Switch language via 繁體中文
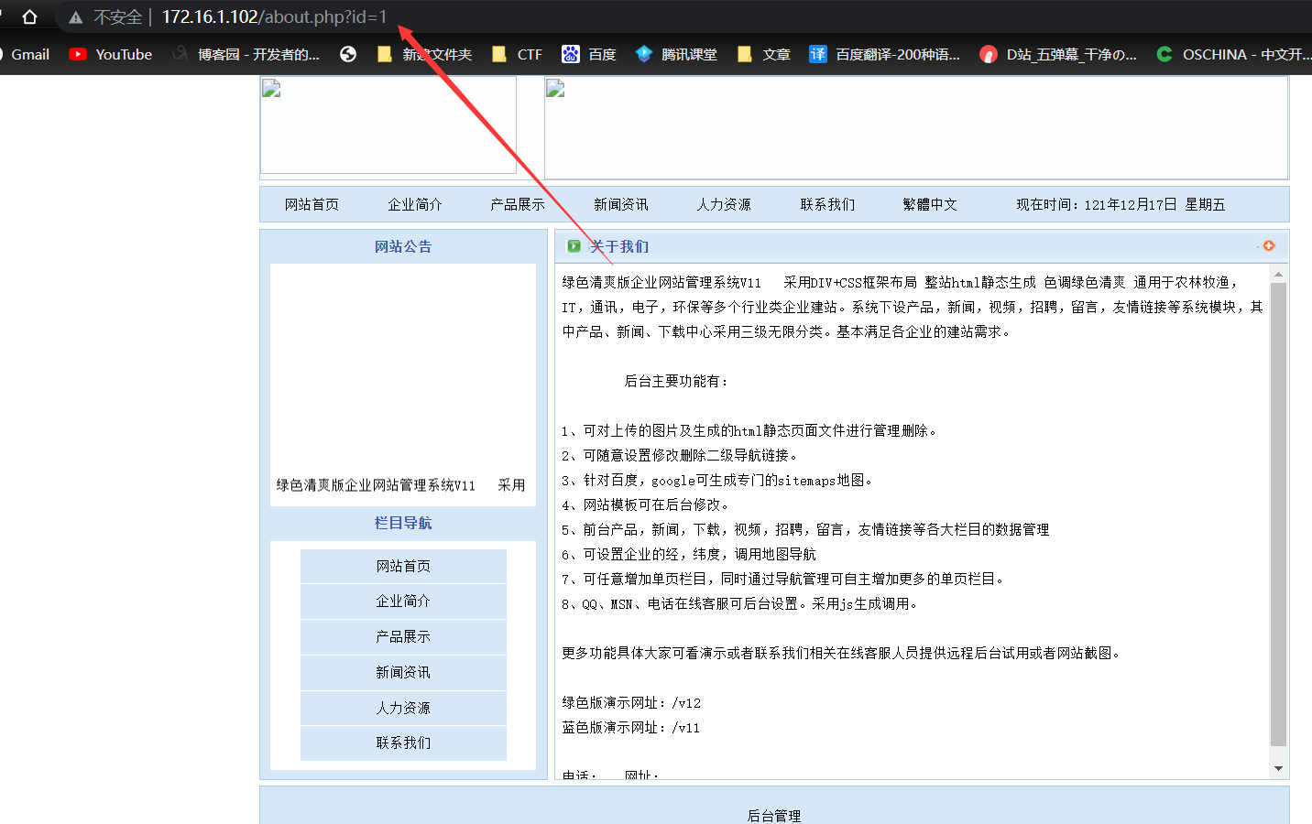 [x=930, y=204]
